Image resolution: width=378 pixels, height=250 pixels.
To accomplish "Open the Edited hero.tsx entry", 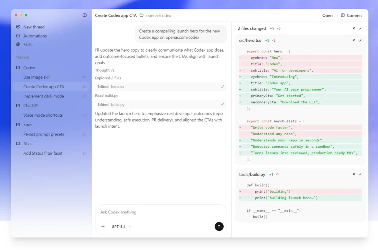I will click(161, 86).
